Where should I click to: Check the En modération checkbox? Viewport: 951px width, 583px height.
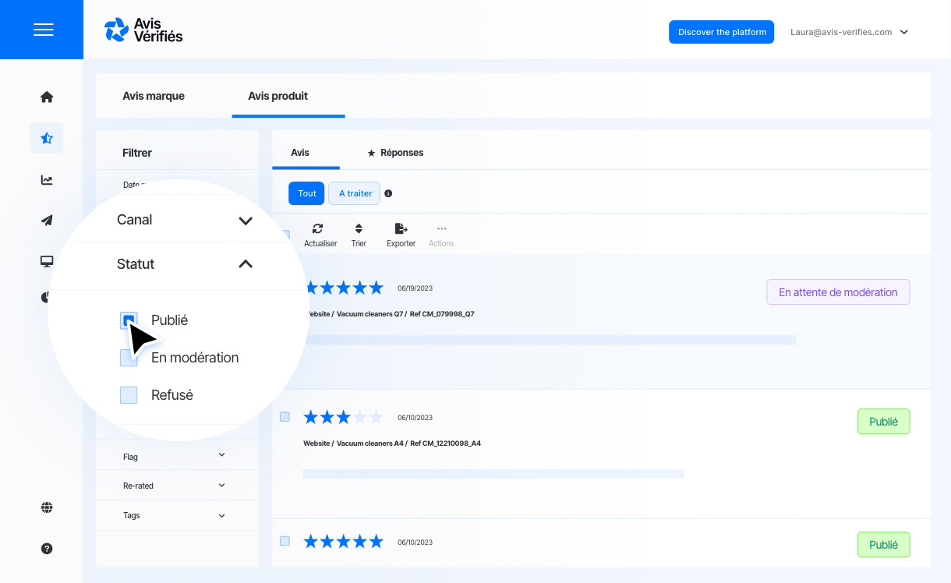(129, 358)
